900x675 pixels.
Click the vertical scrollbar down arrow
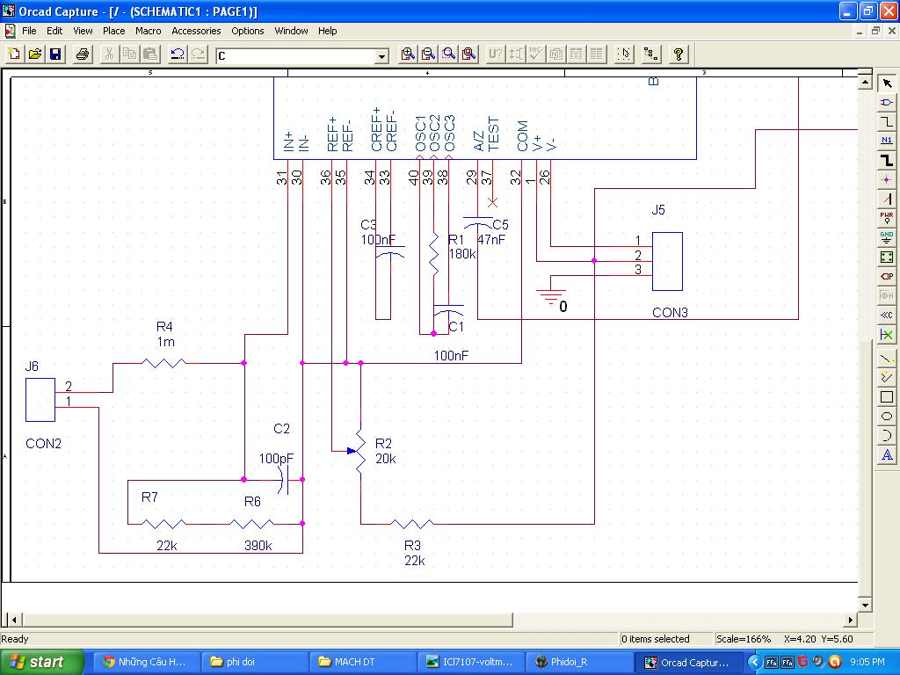[x=865, y=605]
